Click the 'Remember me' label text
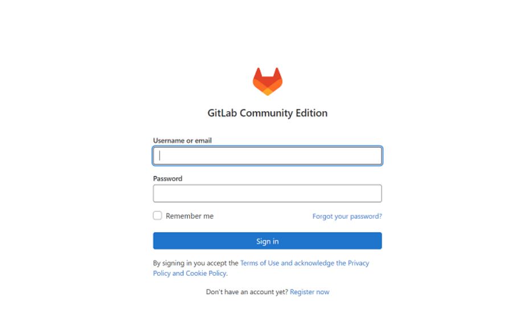513x314 pixels. point(190,216)
